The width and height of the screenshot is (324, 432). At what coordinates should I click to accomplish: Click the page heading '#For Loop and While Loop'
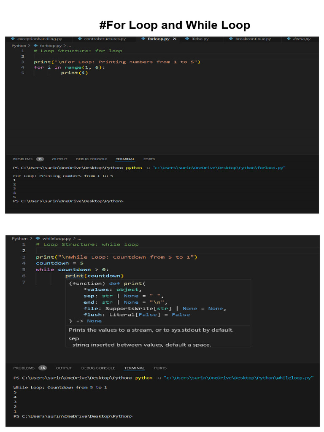click(x=175, y=25)
